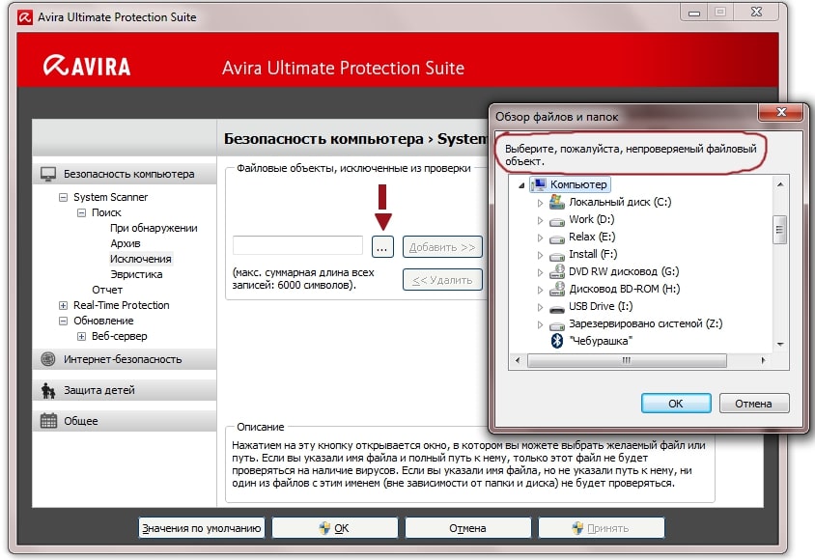Viewport: 815px width, 560px height.
Task: Click the folder tree scroll-left arrow
Action: [x=518, y=360]
